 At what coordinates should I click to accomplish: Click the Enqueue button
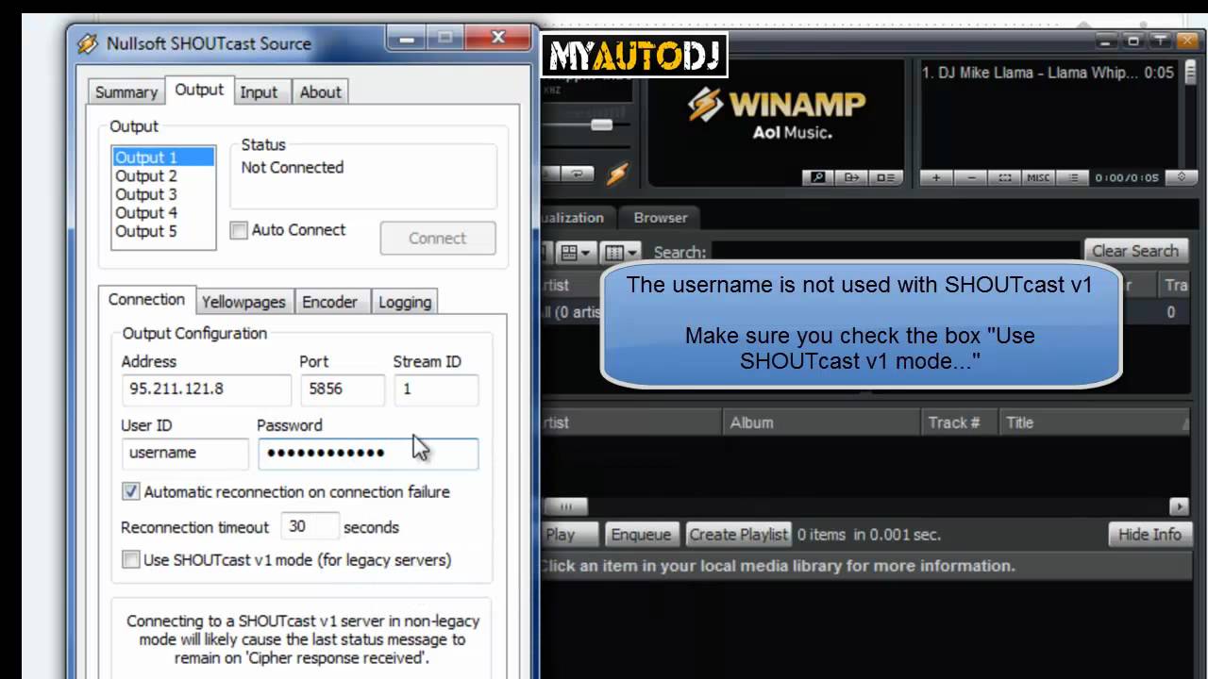point(641,535)
